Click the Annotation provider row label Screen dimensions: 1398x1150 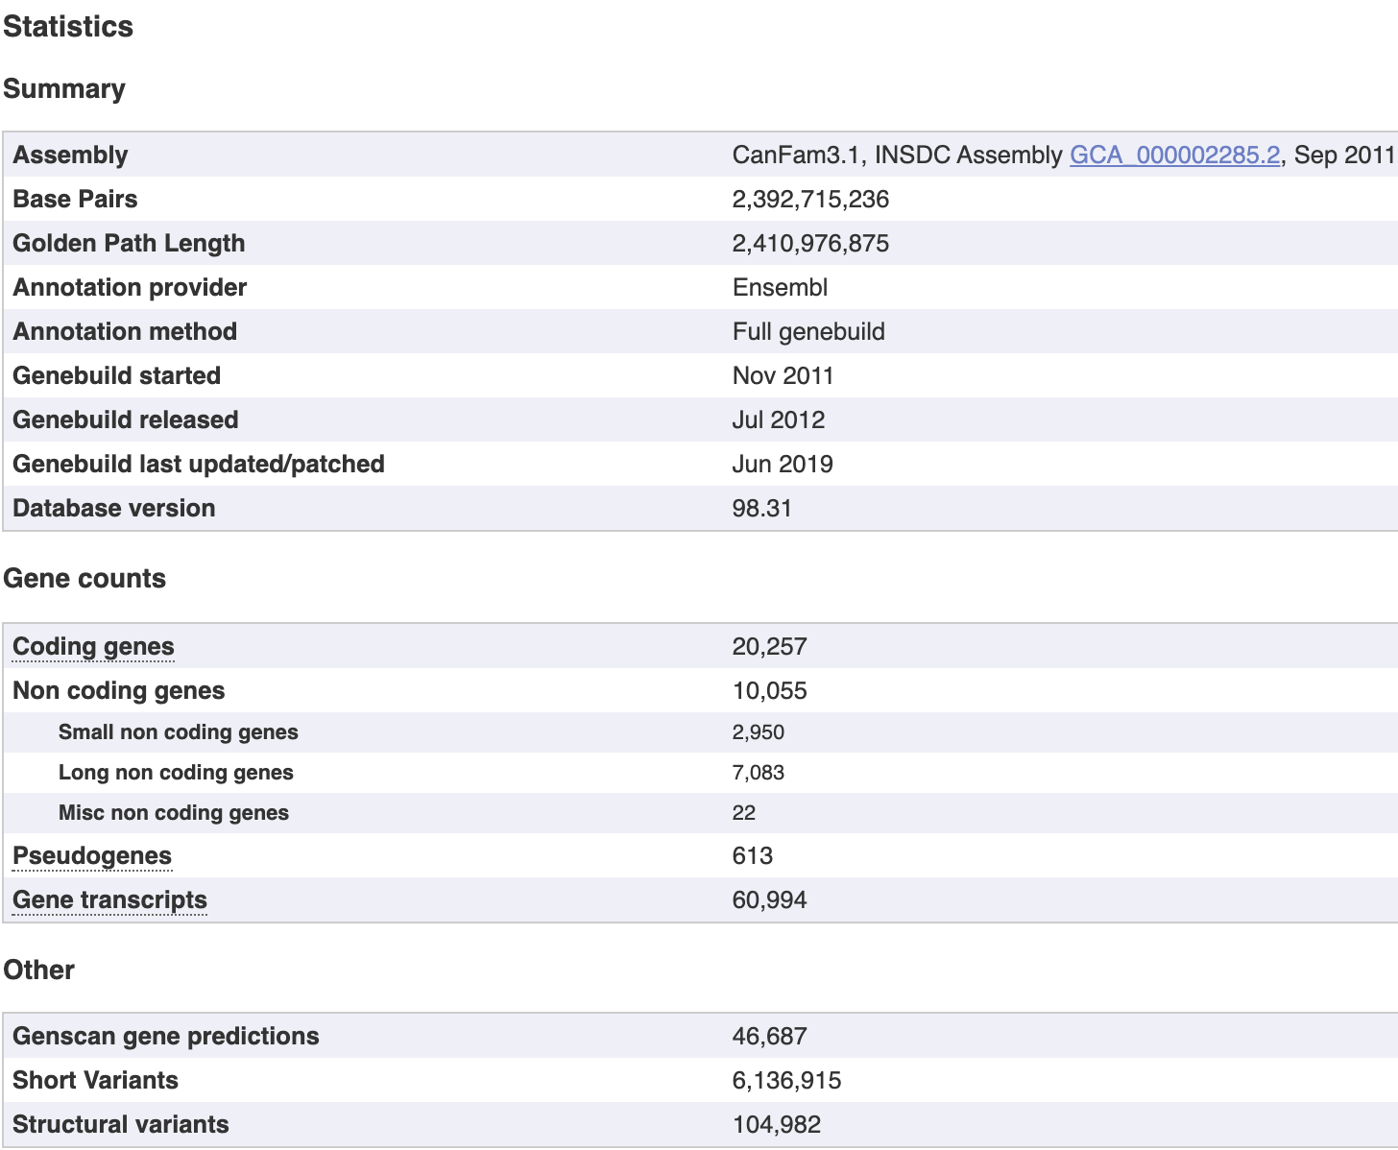pyautogui.click(x=130, y=287)
